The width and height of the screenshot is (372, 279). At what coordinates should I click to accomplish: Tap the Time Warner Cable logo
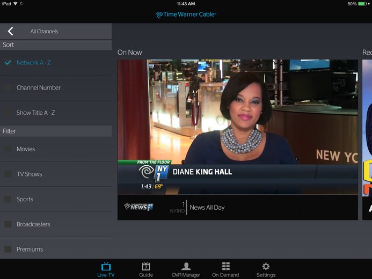186,14
